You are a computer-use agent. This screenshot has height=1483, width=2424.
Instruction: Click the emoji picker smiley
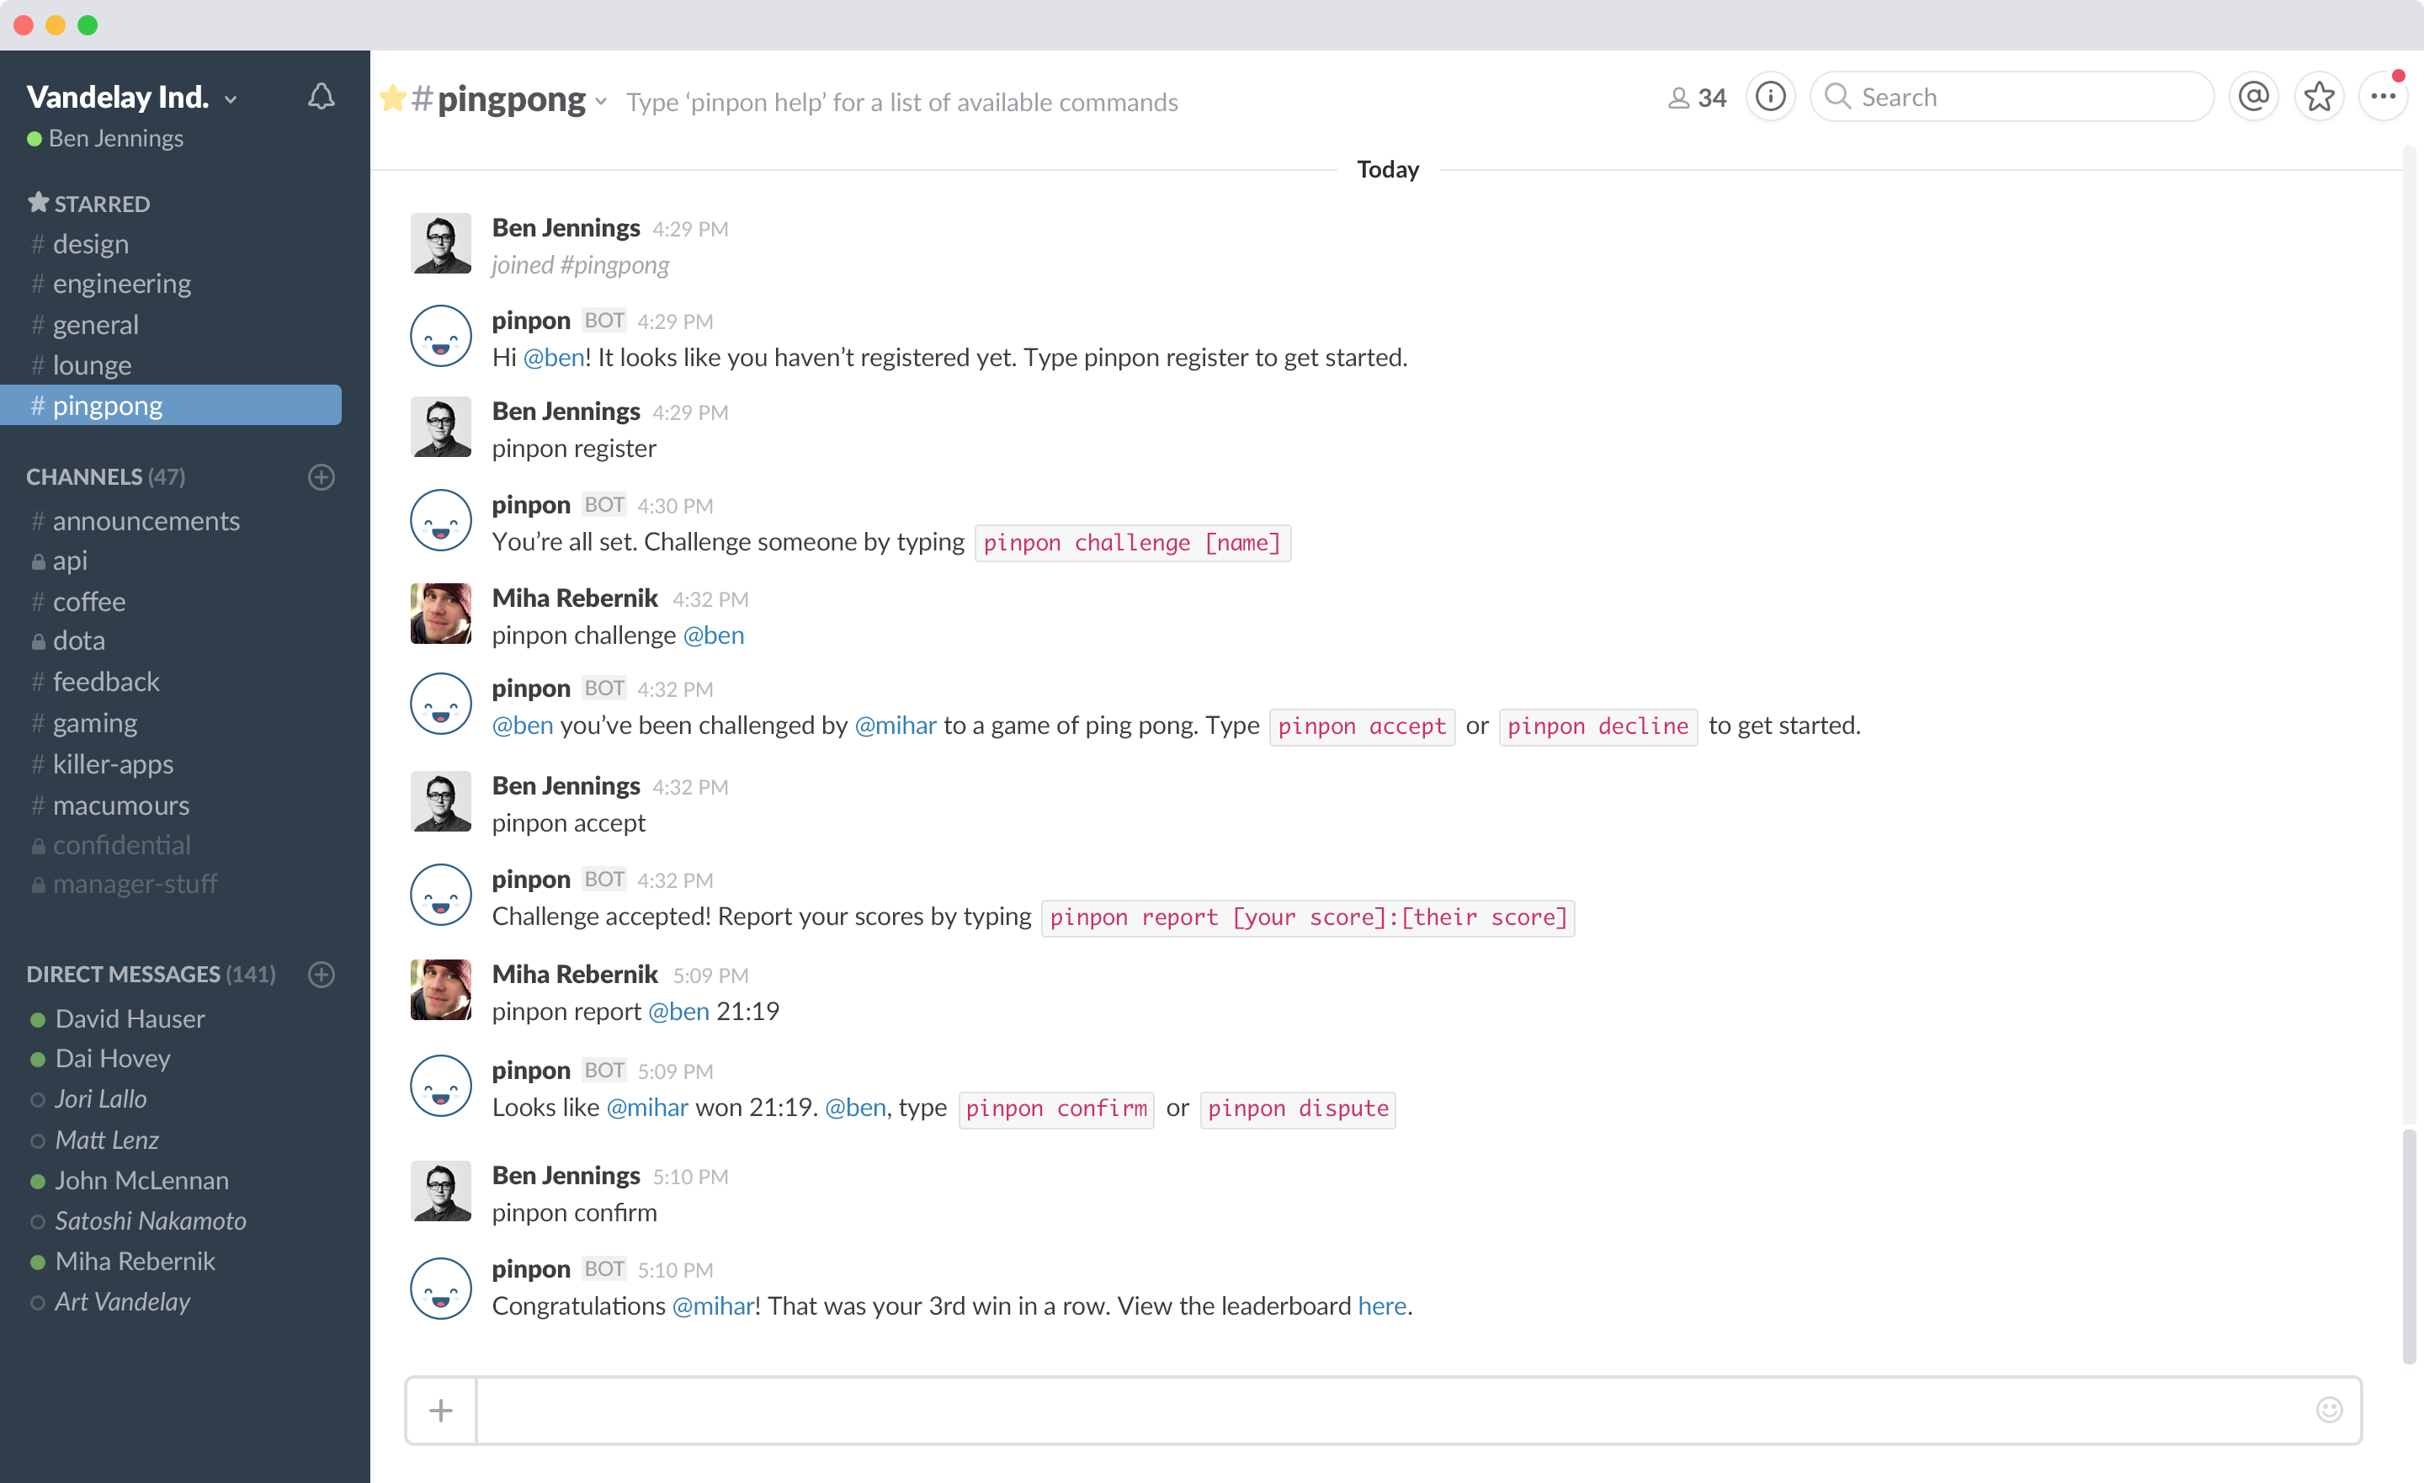click(2329, 1409)
